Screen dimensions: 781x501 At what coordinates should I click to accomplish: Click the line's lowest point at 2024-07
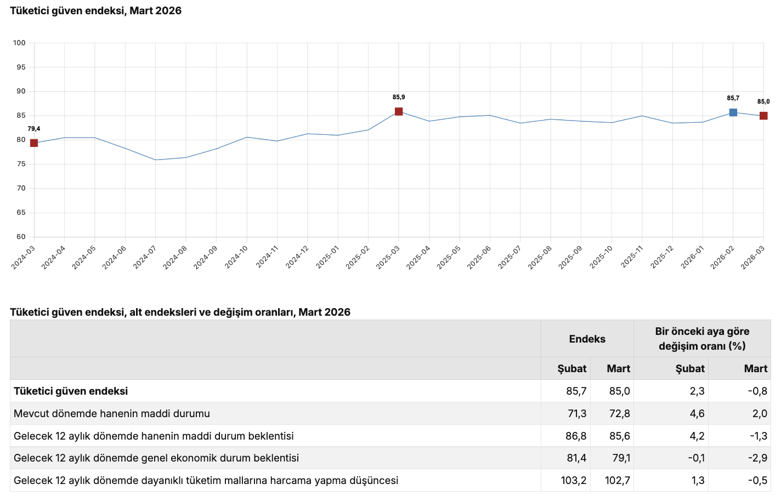coord(156,160)
